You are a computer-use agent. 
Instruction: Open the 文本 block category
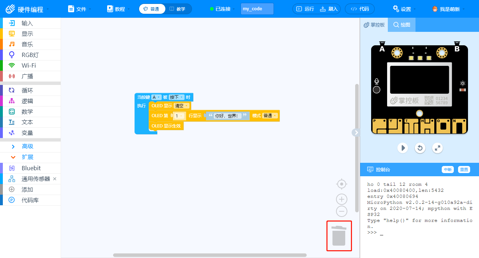(x=30, y=122)
